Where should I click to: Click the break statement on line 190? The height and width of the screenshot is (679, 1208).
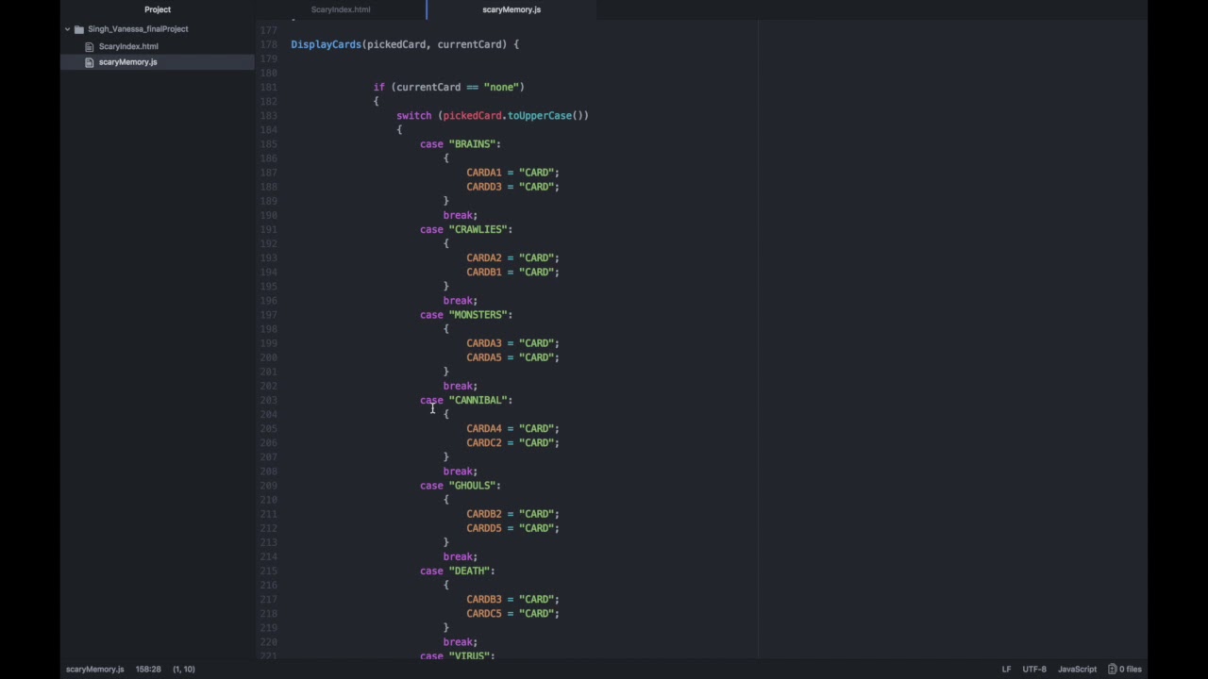coord(461,215)
